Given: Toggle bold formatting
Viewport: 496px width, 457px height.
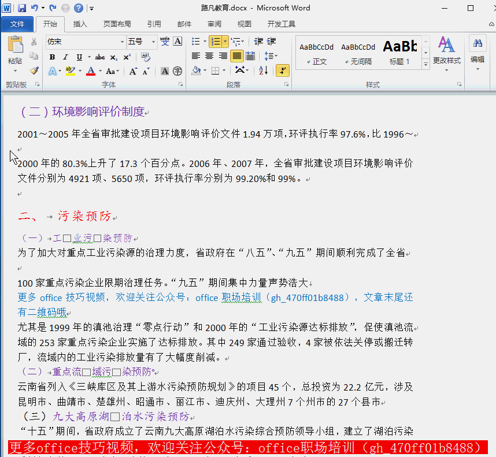Looking at the screenshot, I should [52, 57].
